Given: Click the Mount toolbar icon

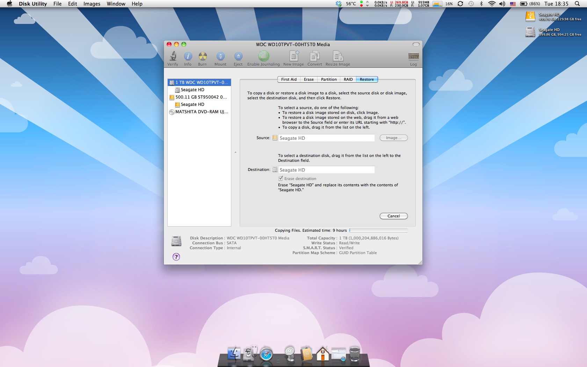Looking at the screenshot, I should 220,56.
